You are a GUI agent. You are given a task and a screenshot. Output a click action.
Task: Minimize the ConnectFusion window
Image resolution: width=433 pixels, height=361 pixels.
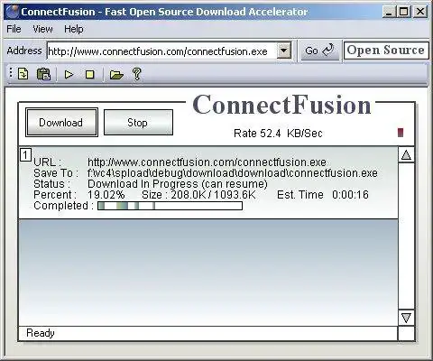tap(389, 12)
